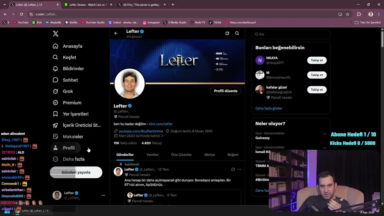Expand Mart 2023 join date chevron
Image resolution: width=384 pixels, height=216 pixels.
coord(162,136)
